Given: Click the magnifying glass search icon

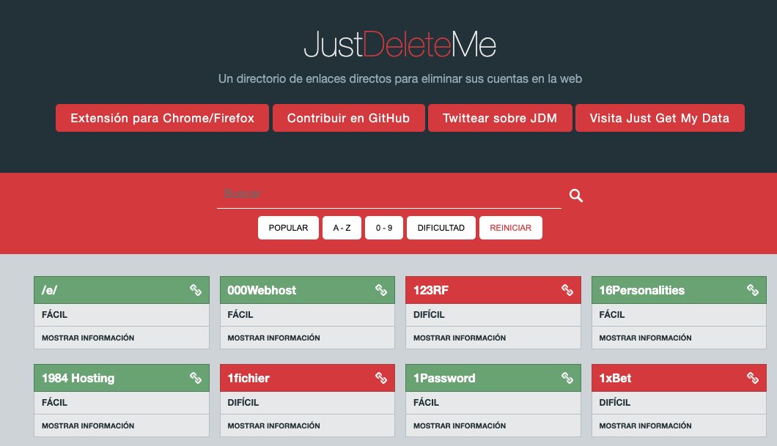Looking at the screenshot, I should (576, 196).
